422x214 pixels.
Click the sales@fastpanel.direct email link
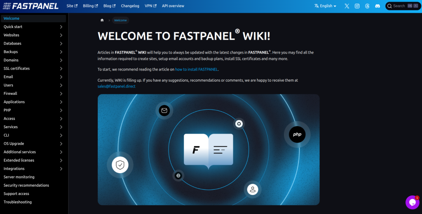coord(117,87)
